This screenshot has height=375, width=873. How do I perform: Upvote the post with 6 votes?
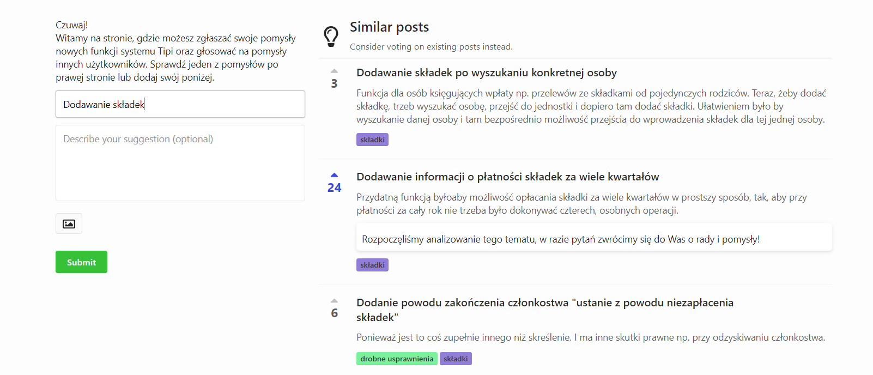[334, 301]
